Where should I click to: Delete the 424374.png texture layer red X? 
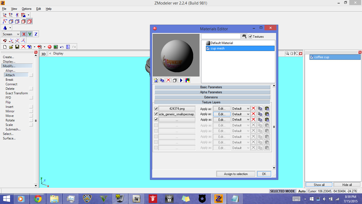253,109
